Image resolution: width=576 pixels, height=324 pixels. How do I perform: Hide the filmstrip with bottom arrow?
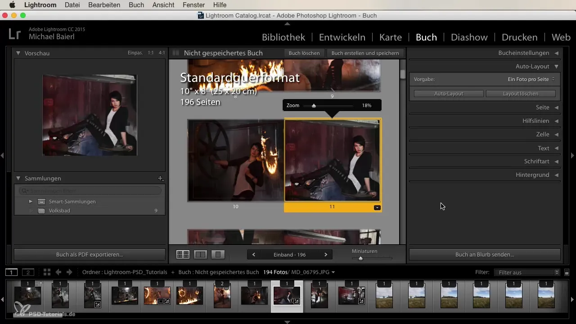click(288, 322)
